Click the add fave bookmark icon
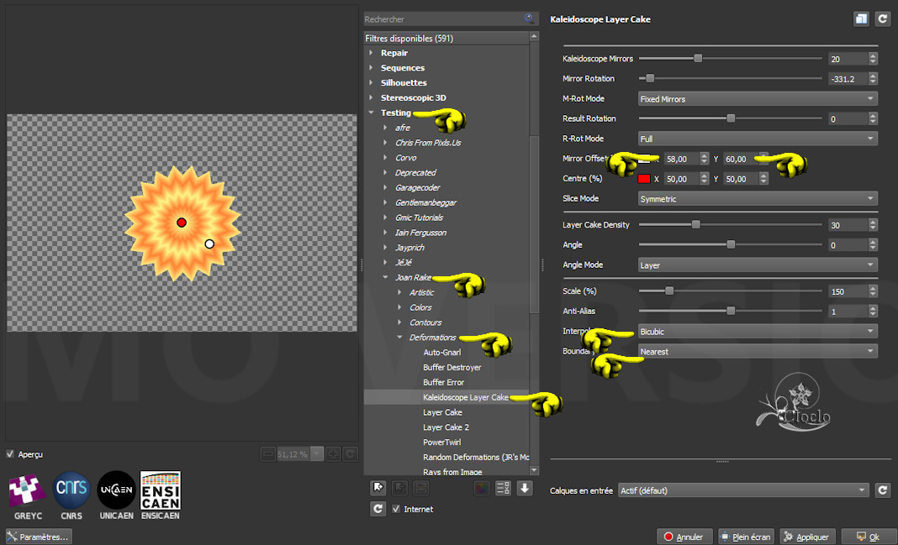Viewport: 898px width, 545px height. point(378,488)
